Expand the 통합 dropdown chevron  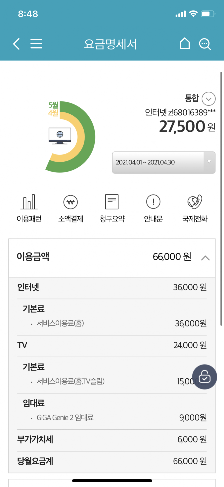point(209,99)
